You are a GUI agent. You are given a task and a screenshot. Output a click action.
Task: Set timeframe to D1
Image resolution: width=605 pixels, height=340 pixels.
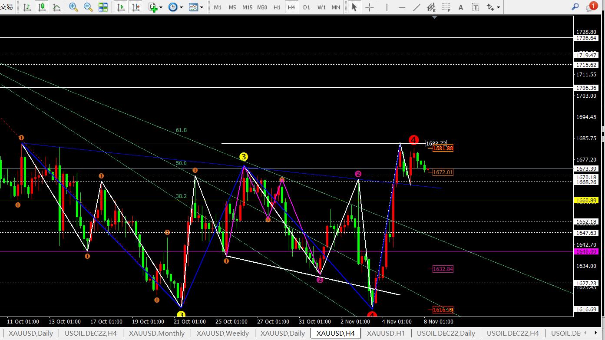pos(307,7)
